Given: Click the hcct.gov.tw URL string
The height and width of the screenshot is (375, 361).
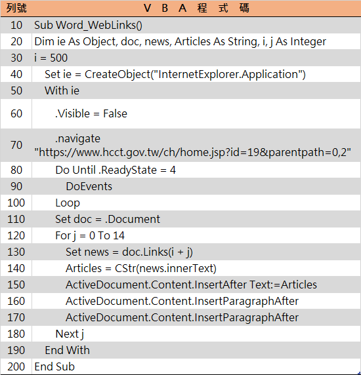Looking at the screenshot, I should pyautogui.click(x=192, y=152).
